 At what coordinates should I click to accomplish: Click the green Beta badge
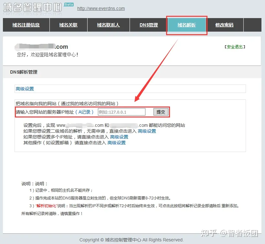(69, 5)
